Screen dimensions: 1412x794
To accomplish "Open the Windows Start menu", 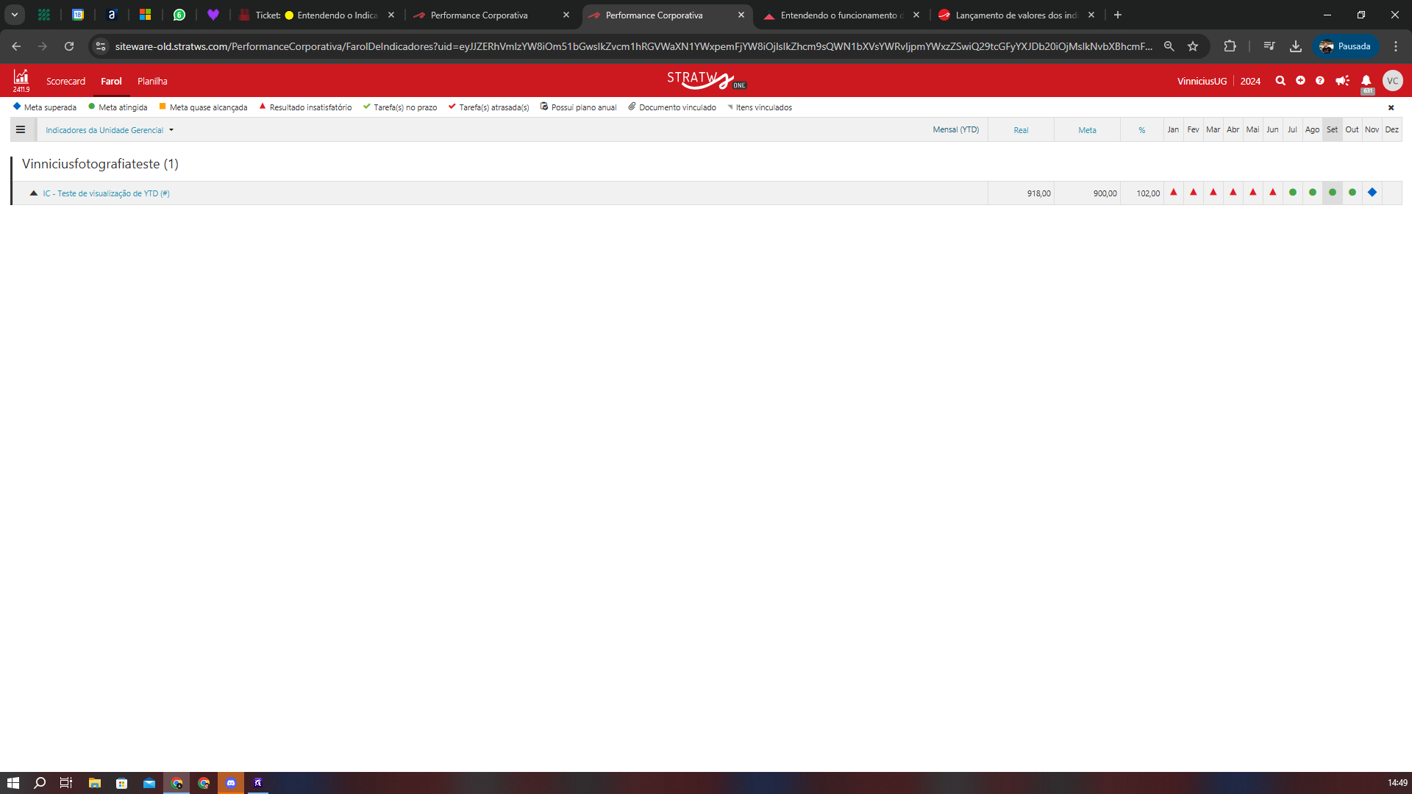I will pos(13,783).
